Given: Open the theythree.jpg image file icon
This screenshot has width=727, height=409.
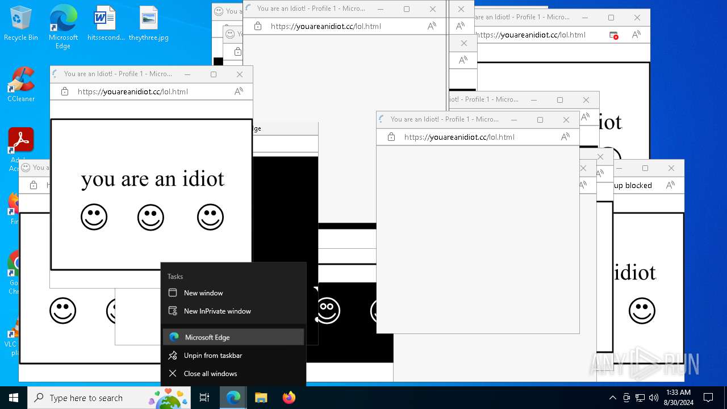Looking at the screenshot, I should pos(148,23).
